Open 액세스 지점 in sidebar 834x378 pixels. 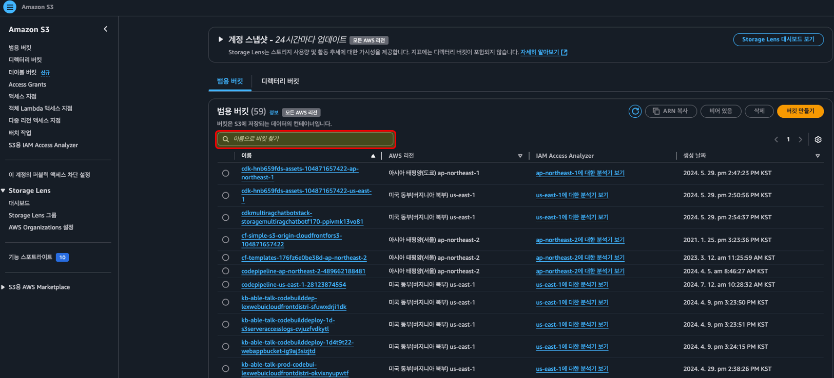(x=23, y=96)
